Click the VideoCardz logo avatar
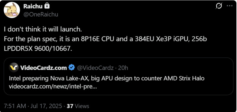Image resolution: width=237 pixels, height=112 pixels. (x=14, y=68)
